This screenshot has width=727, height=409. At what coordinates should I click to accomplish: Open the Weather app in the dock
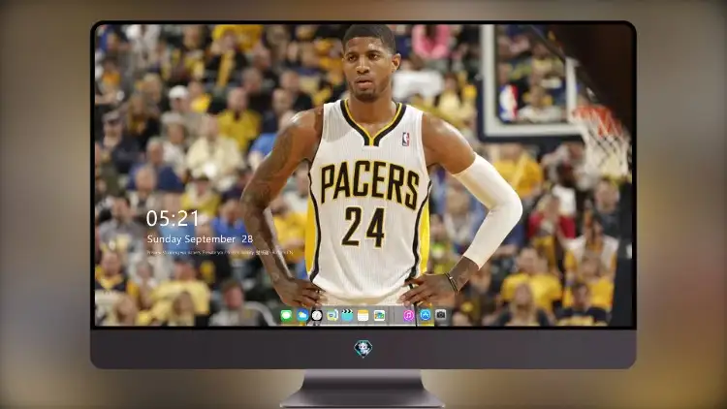click(301, 316)
